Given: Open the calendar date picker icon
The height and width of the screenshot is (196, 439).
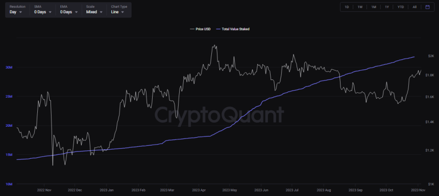Looking at the screenshot, I should point(428,7).
